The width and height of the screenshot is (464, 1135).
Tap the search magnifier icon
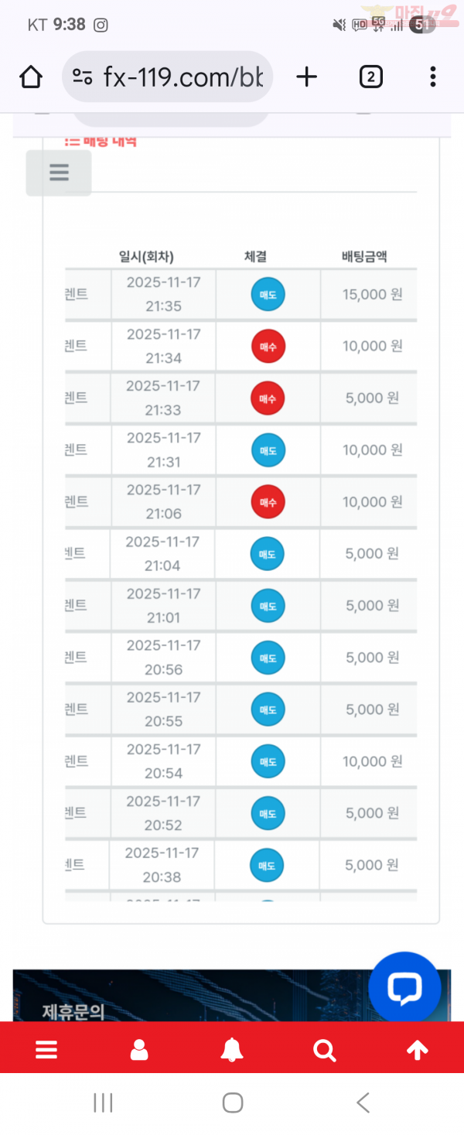[324, 1049]
